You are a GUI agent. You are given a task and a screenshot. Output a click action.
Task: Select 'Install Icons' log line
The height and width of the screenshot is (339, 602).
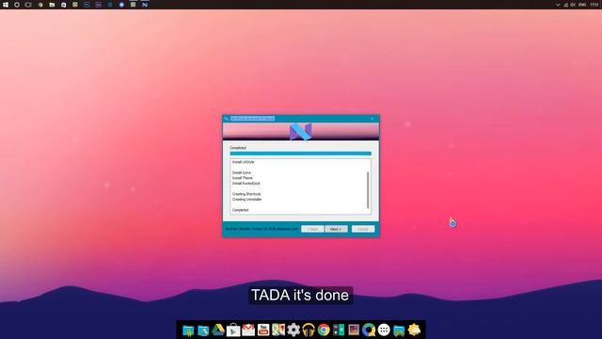click(242, 172)
